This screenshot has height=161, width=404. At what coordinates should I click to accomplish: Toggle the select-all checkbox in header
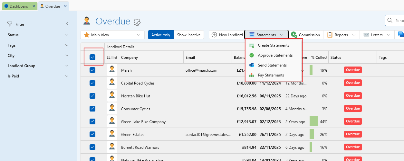coord(92,57)
